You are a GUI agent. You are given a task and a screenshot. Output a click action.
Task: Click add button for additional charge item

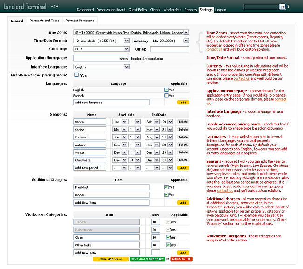(183, 202)
